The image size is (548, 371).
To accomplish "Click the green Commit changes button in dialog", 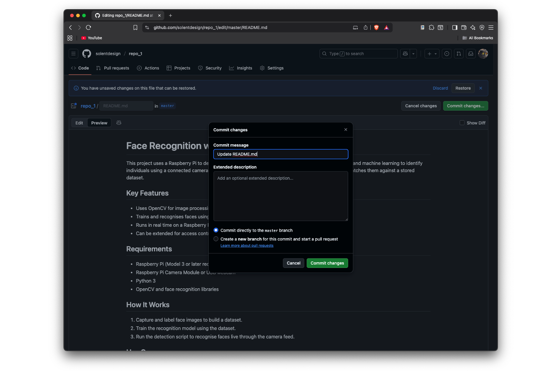I will pos(327,263).
